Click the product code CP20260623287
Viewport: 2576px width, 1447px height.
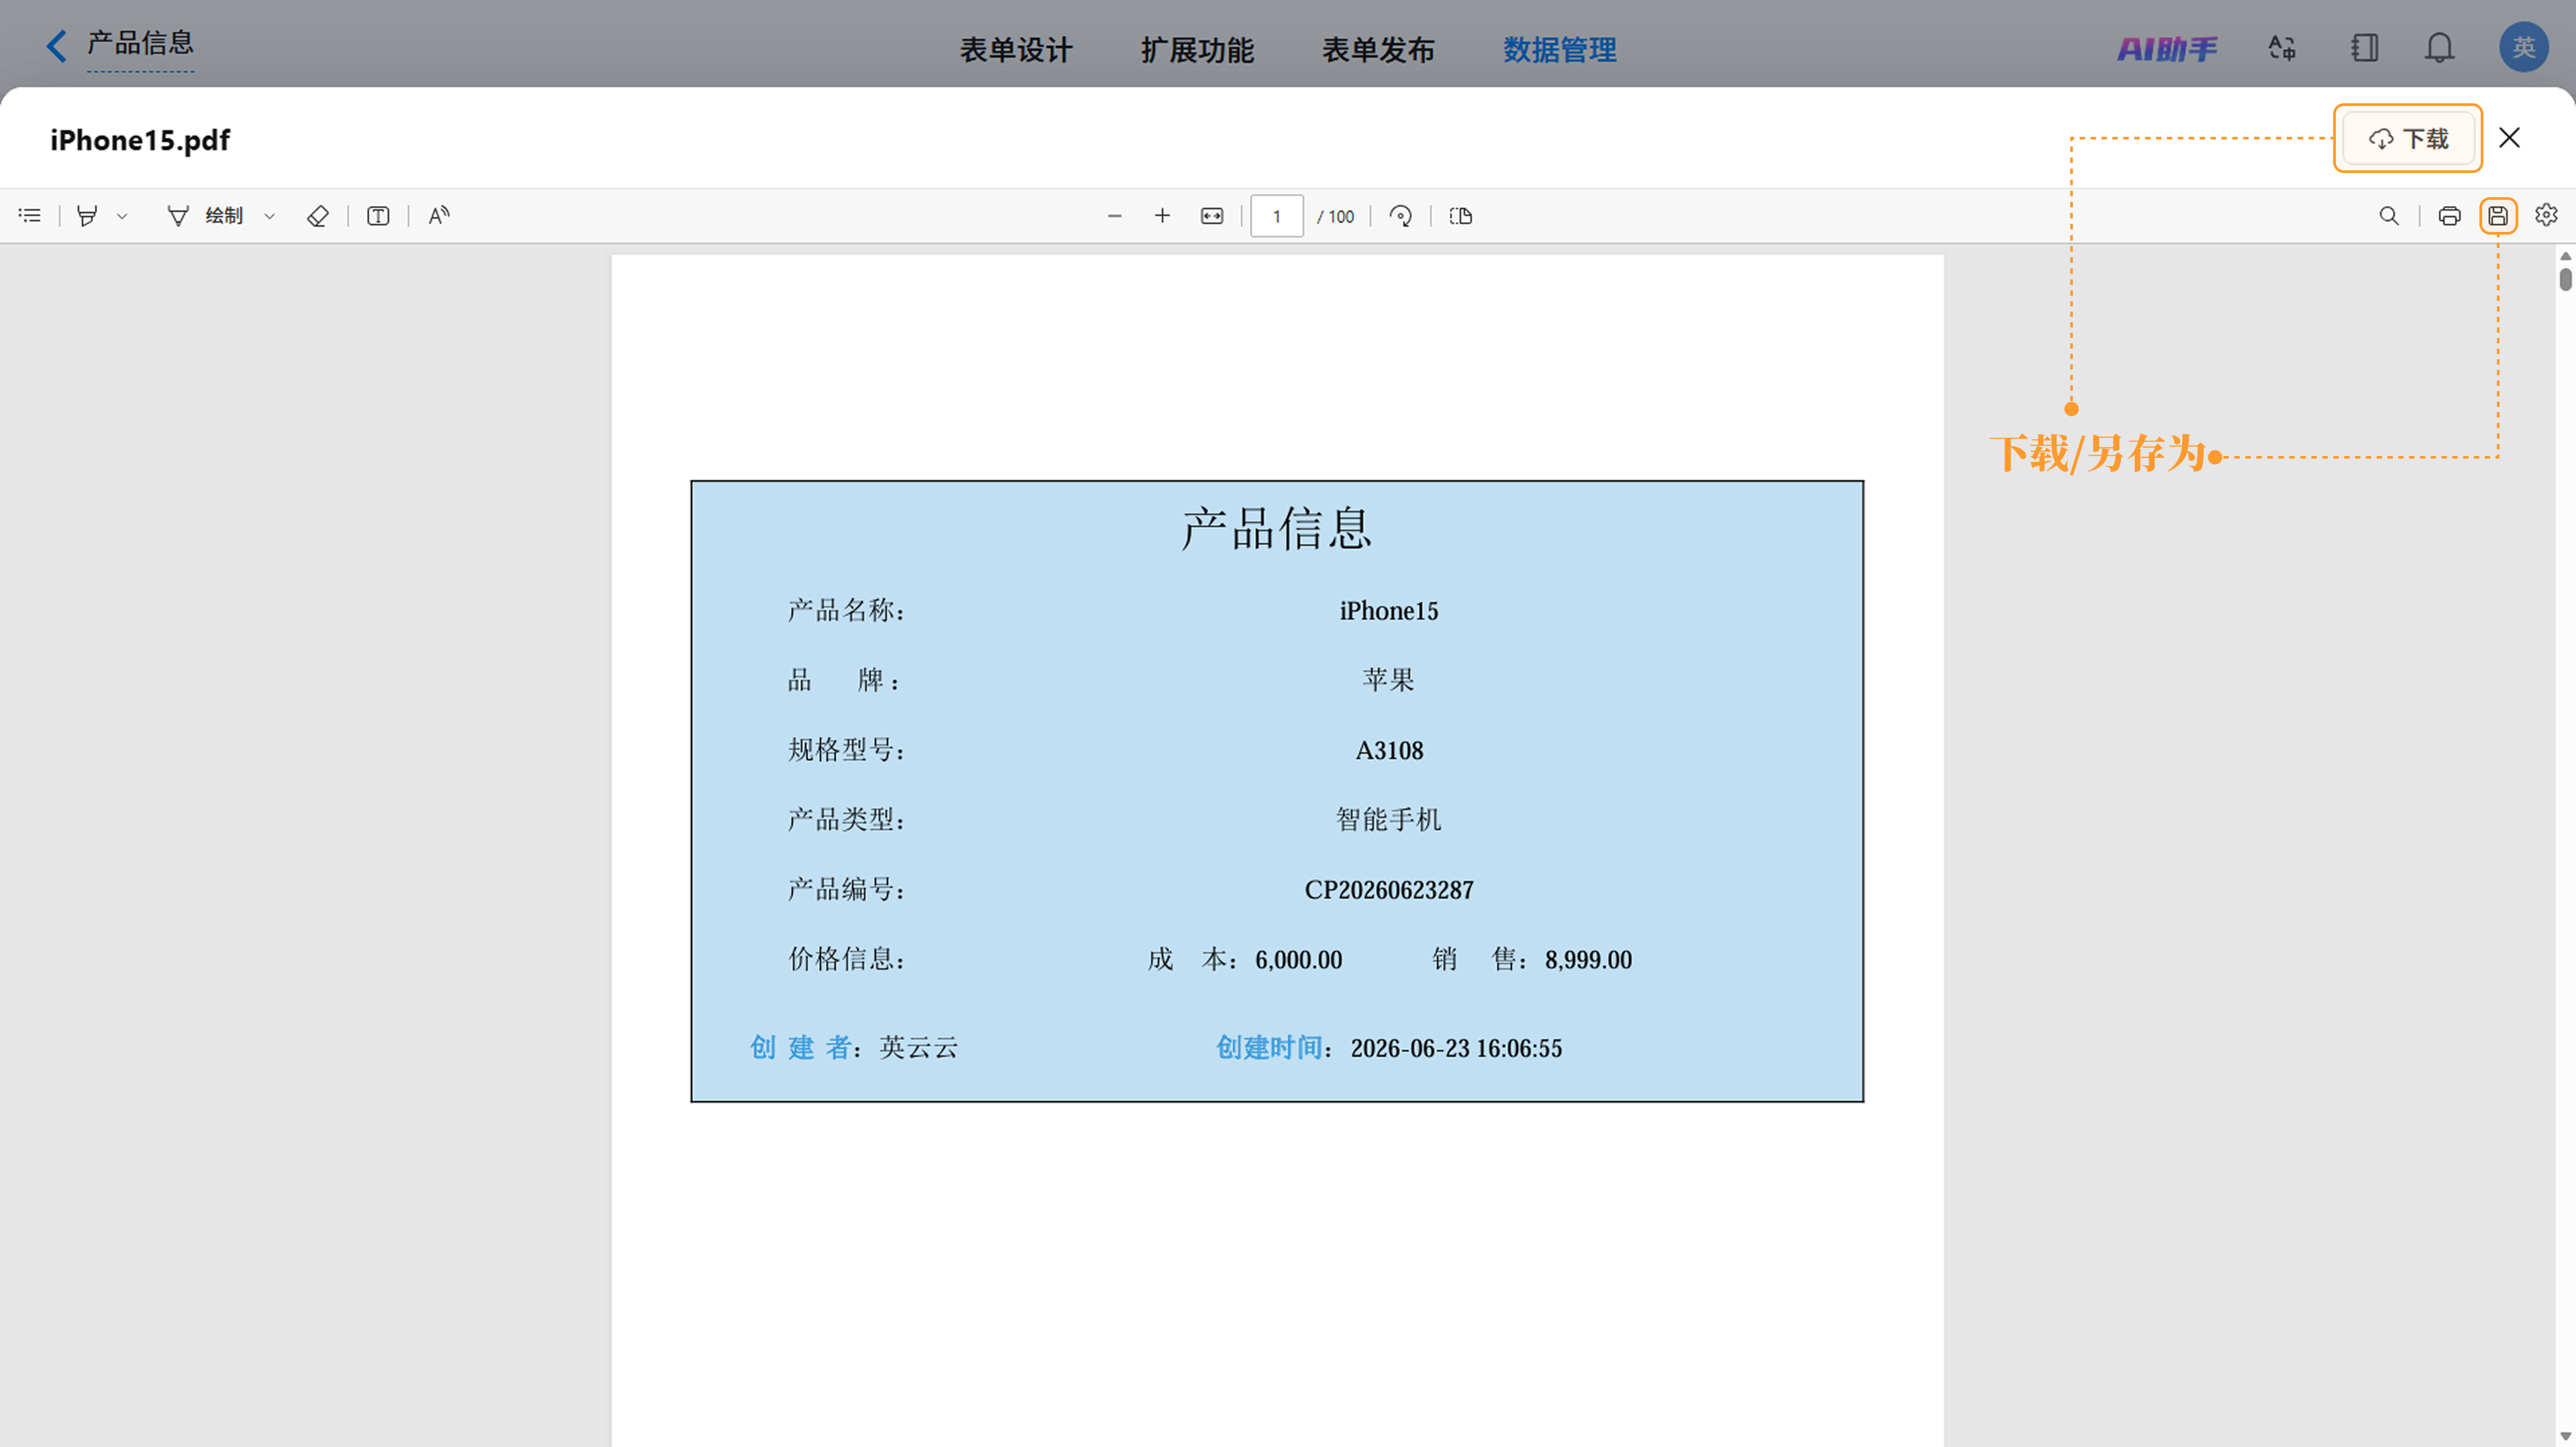pyautogui.click(x=1389, y=889)
